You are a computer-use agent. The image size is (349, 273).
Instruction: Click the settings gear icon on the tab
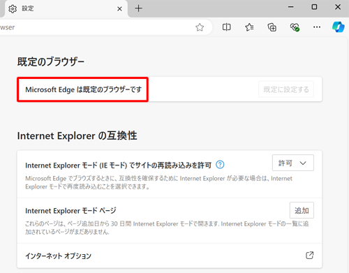click(13, 9)
